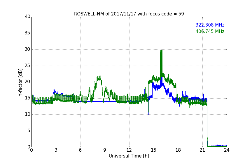Viewport: 252px width, 168px height.
Task: Click the x-axis tick label '6'
Action: (x=80, y=150)
